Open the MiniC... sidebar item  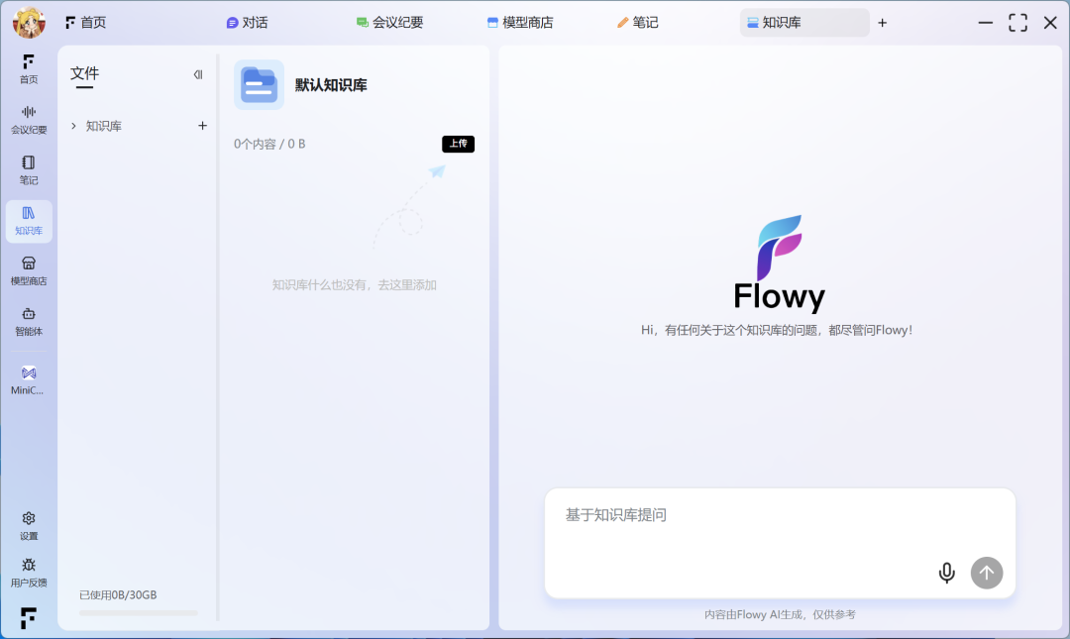pyautogui.click(x=29, y=379)
